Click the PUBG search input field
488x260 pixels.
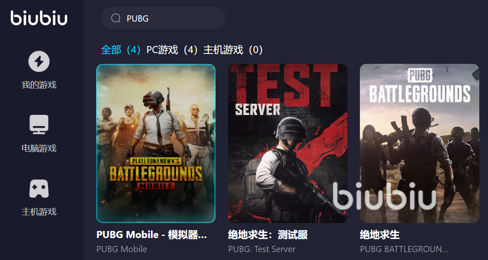click(163, 18)
